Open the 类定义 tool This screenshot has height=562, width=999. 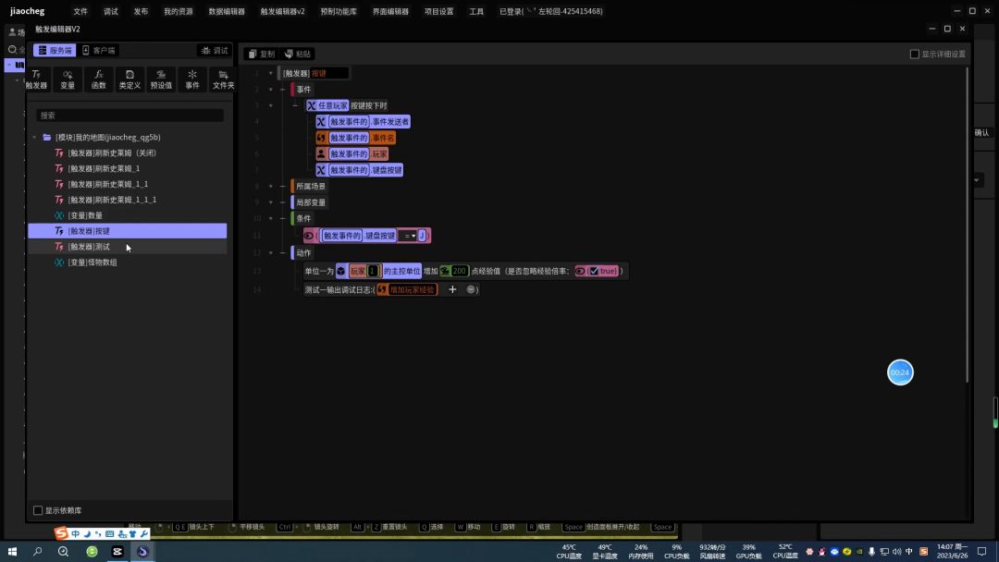[129, 79]
